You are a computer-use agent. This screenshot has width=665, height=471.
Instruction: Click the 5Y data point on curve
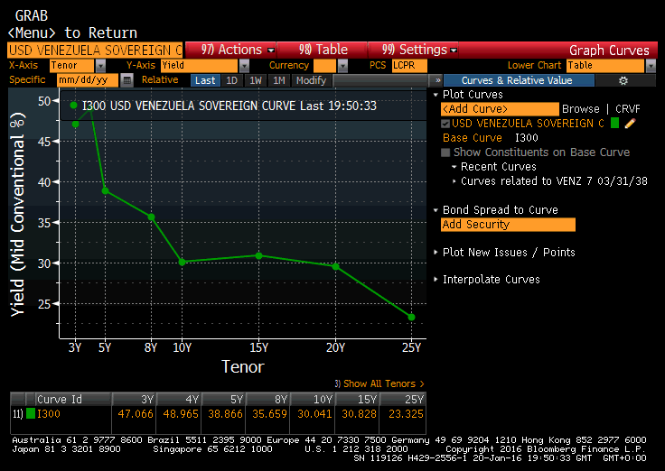pos(105,191)
